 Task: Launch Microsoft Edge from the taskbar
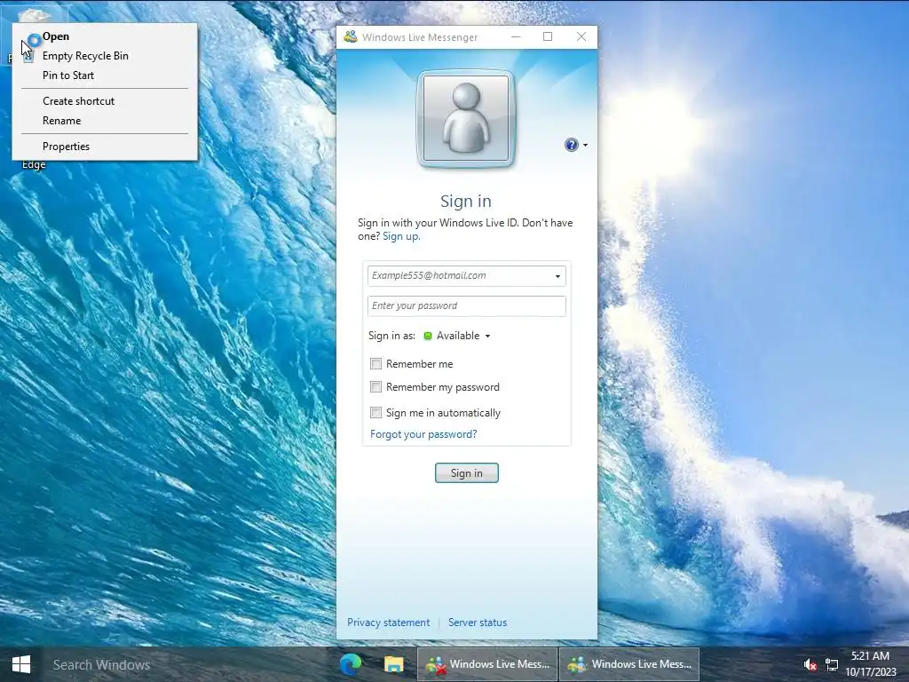point(351,664)
